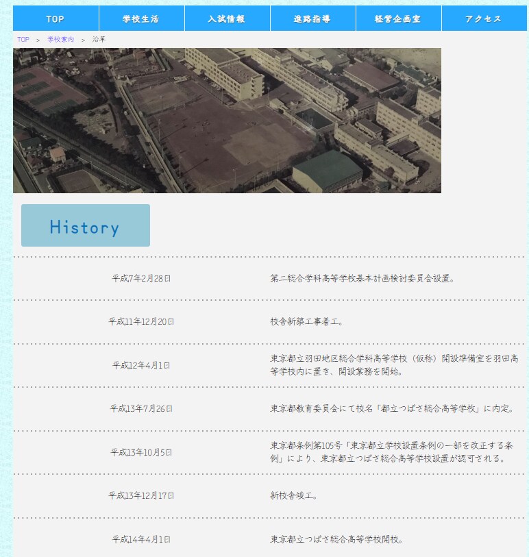Select the text 東京都立つばさ総合高等学校開校。
The image size is (529, 557).
click(336, 540)
